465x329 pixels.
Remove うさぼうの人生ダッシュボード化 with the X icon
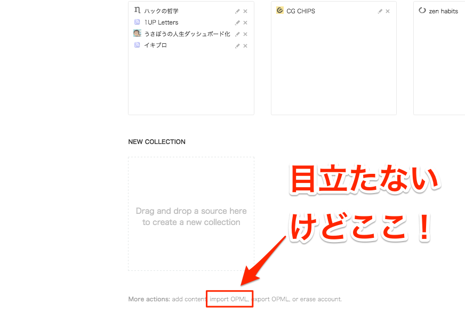tap(245, 34)
